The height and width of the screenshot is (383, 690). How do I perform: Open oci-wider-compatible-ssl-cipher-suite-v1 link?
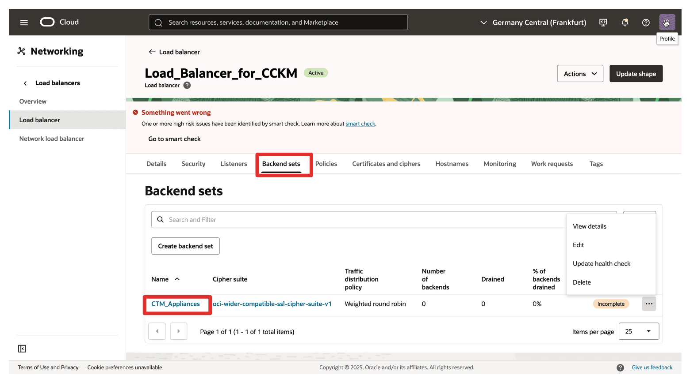click(x=272, y=304)
